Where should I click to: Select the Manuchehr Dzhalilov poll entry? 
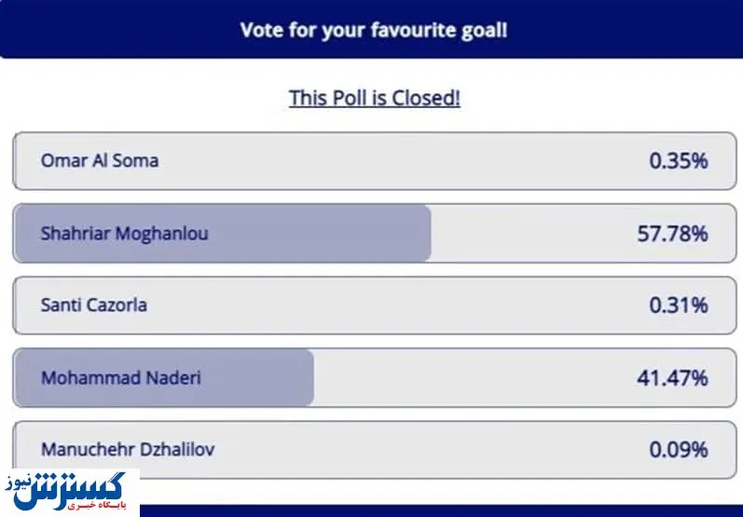[x=128, y=449]
